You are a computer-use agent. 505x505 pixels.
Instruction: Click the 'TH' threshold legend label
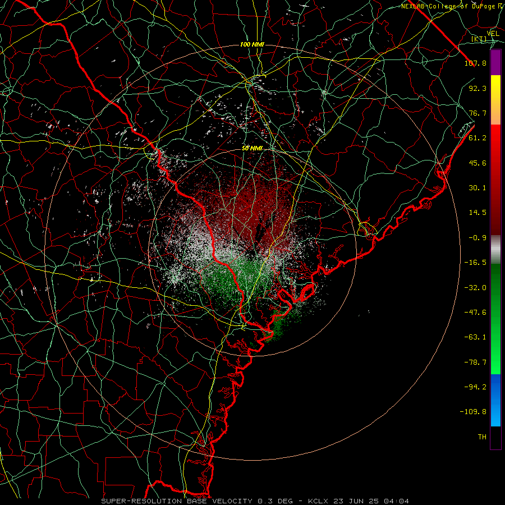tap(482, 437)
